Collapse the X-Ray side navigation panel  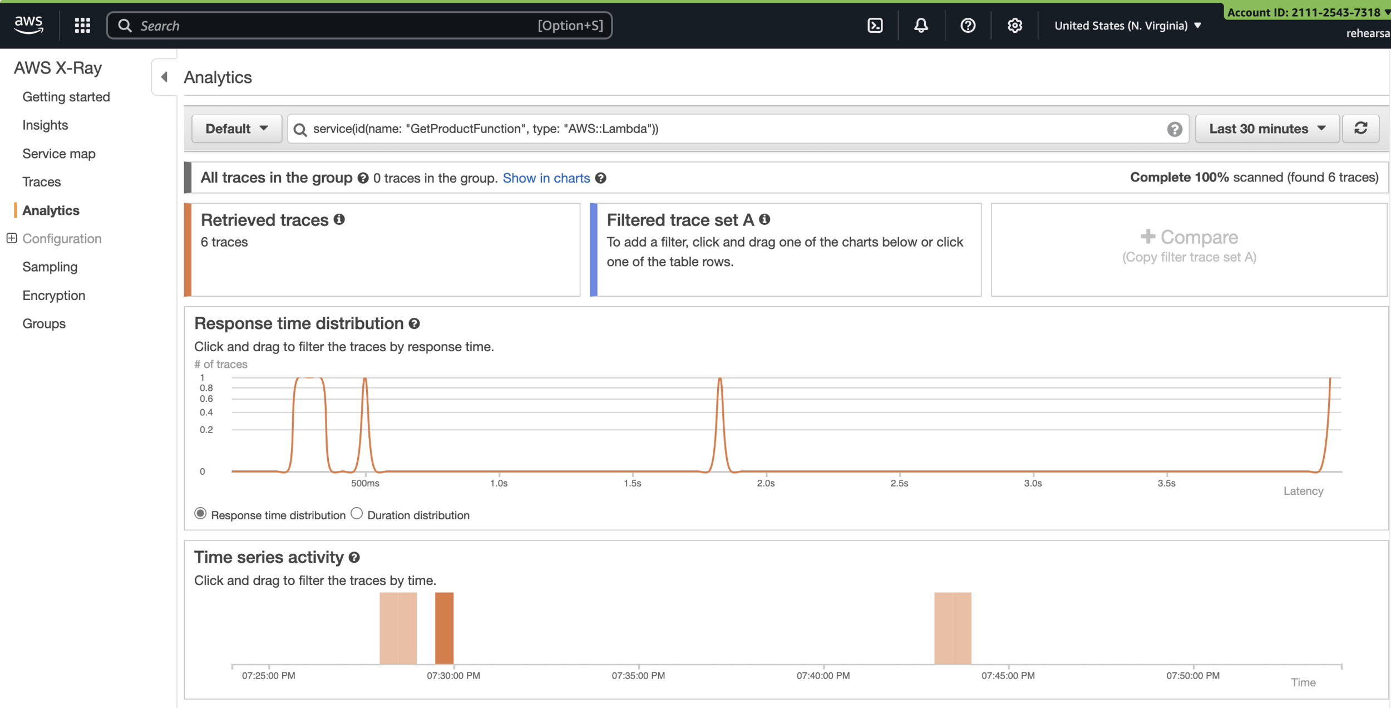point(164,77)
